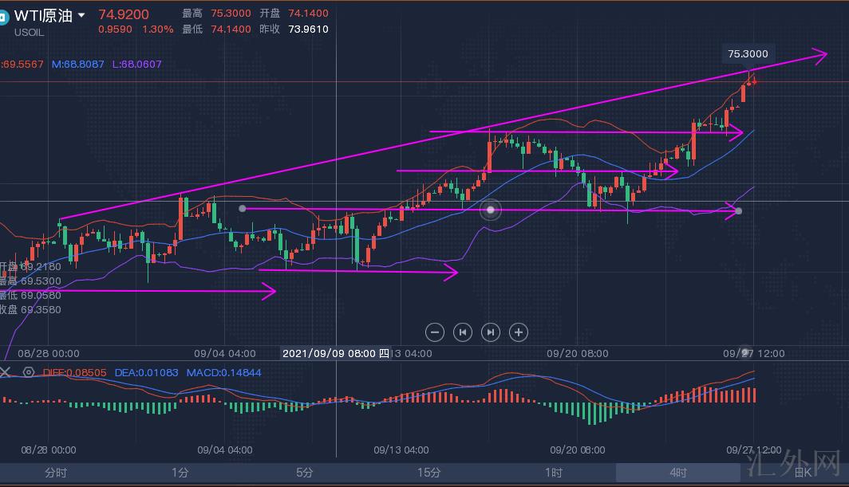Switch to the 15分 timeframe
Screen dimensions: 849x487
click(x=429, y=473)
